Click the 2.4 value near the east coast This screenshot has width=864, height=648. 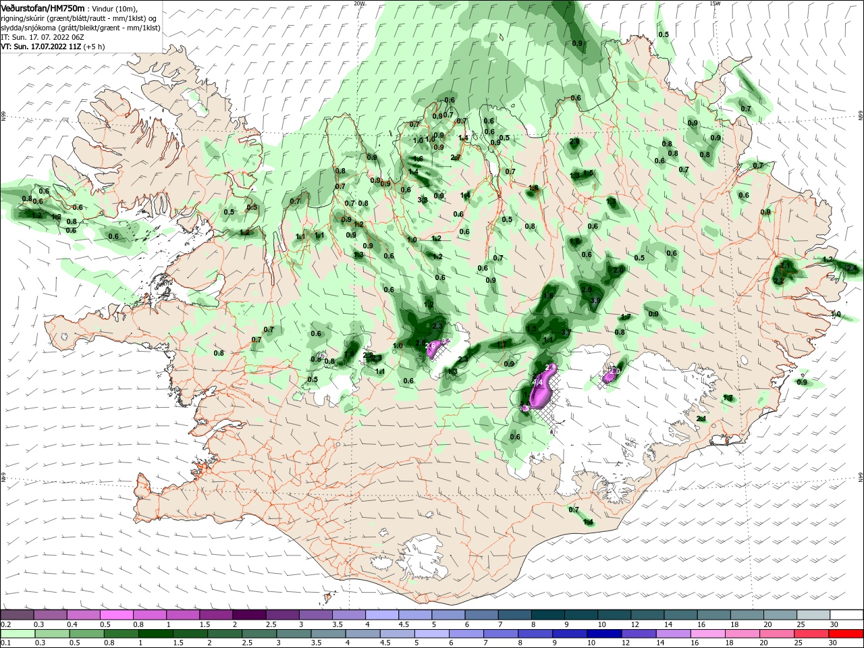852,269
